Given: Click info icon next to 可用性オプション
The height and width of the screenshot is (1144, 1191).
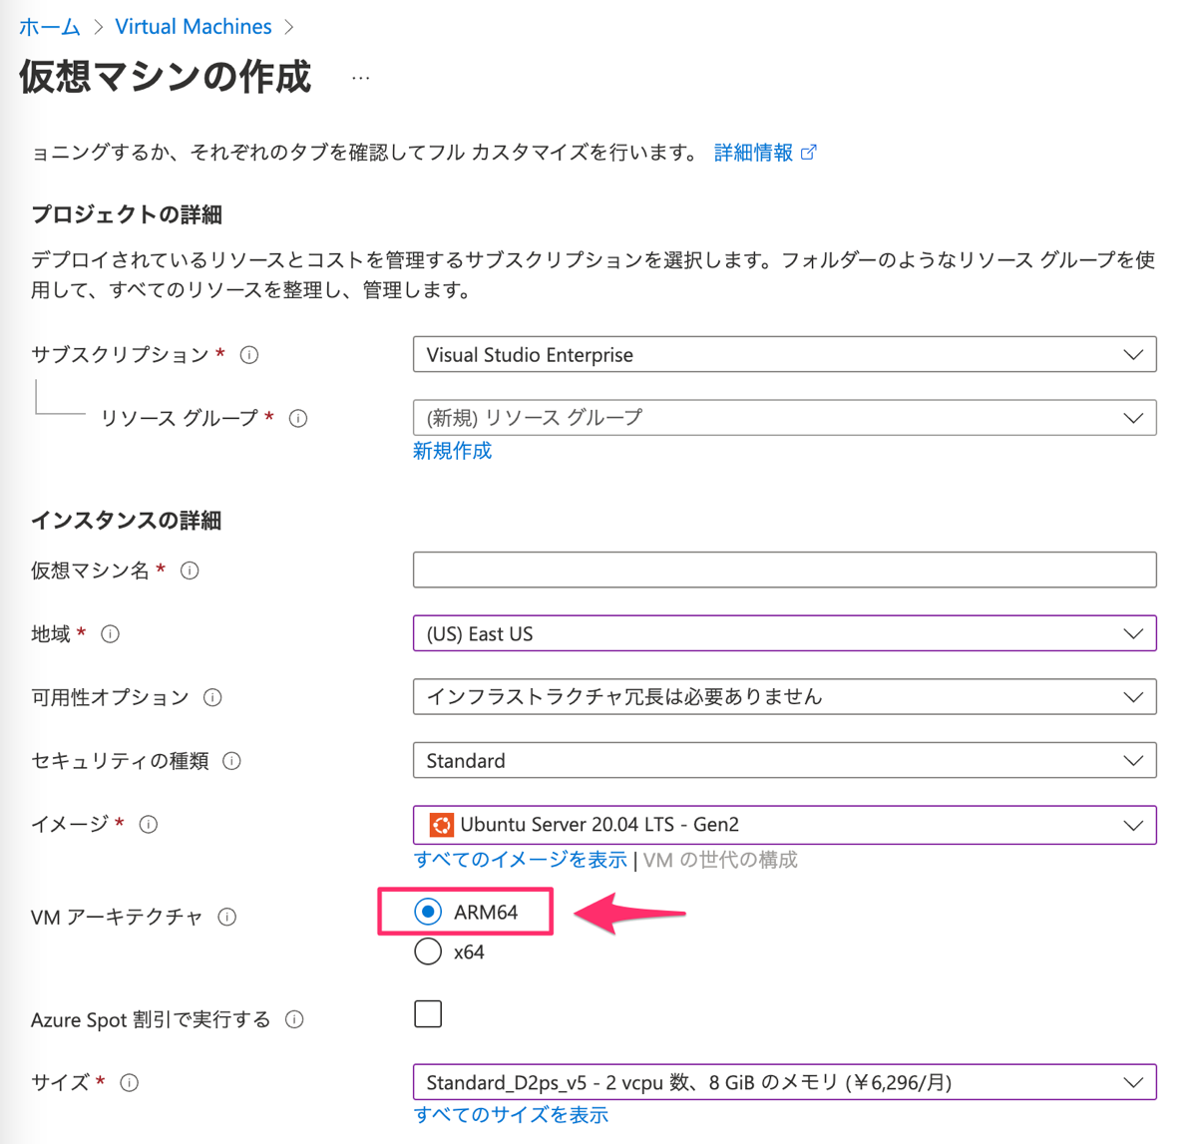Looking at the screenshot, I should [x=212, y=698].
